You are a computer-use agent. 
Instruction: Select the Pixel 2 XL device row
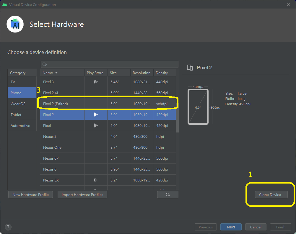108,93
